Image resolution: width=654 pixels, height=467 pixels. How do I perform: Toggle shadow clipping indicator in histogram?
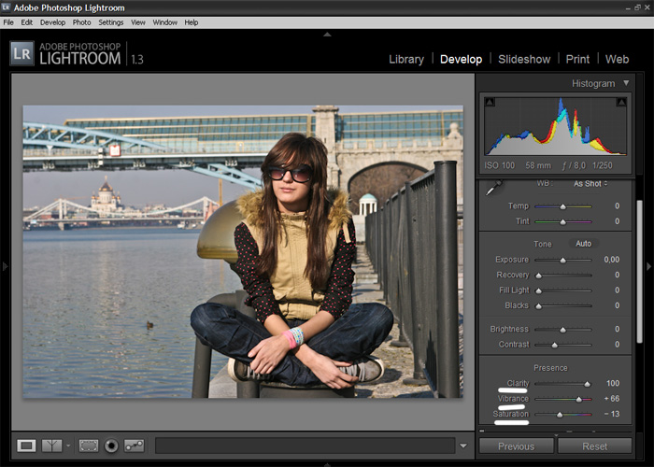point(490,102)
